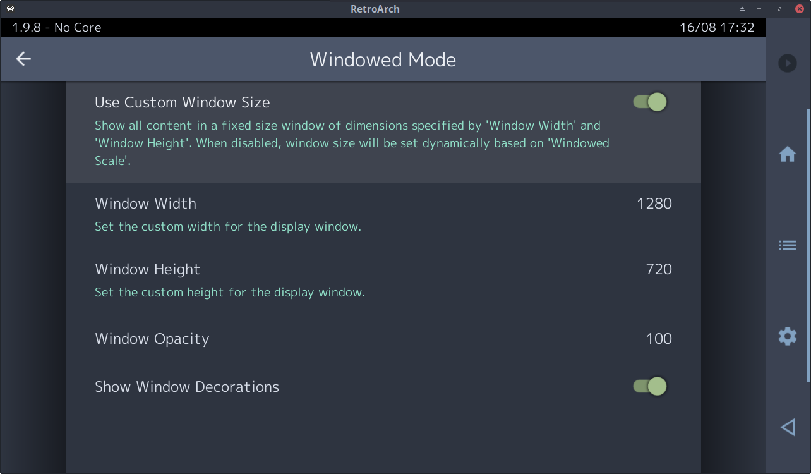Edit the Window Height value 720
Image resolution: width=811 pixels, height=474 pixels.
tap(659, 269)
